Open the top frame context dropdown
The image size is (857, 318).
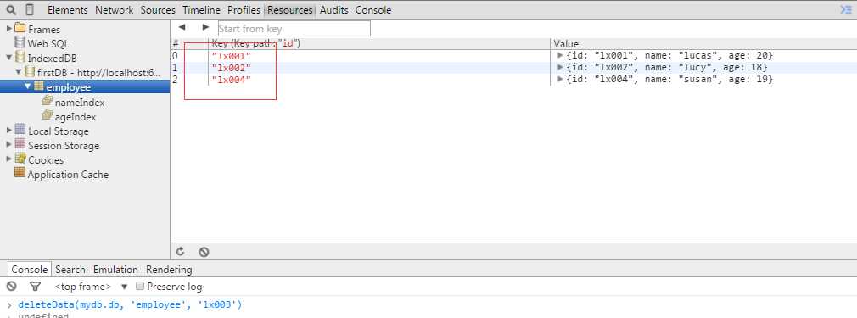[x=91, y=287]
